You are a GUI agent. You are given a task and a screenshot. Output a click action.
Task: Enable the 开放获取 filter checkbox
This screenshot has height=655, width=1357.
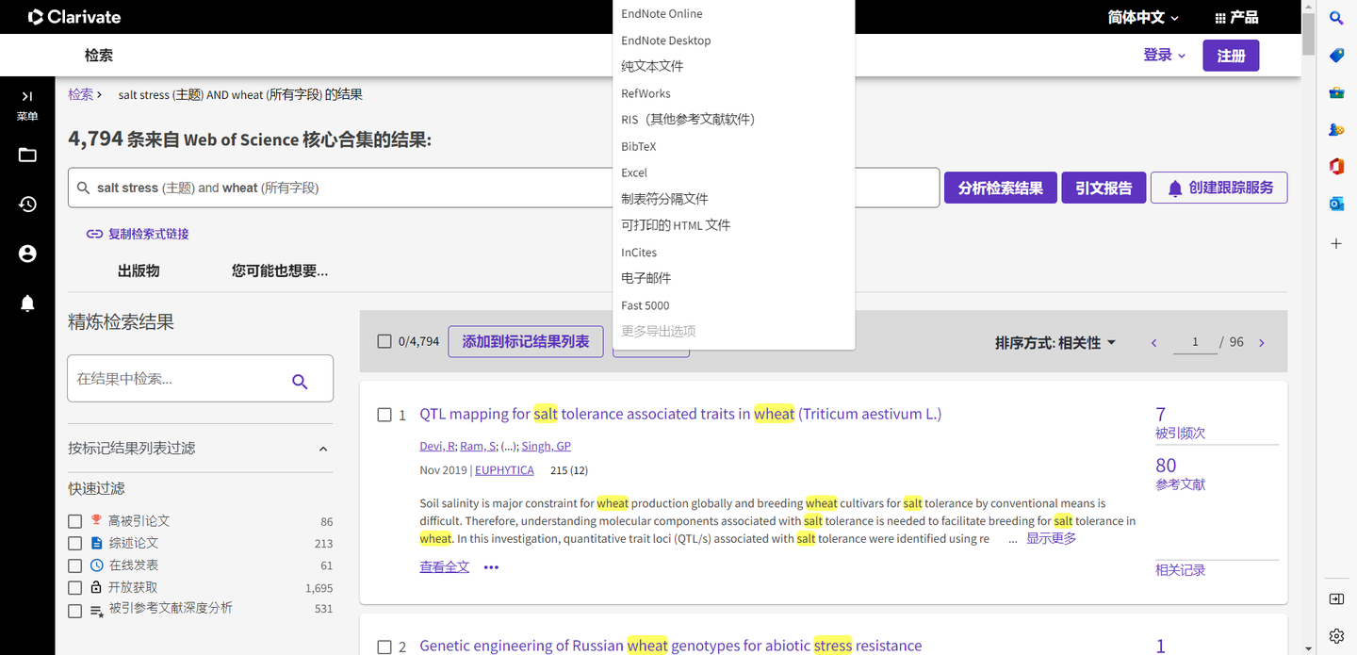point(74,587)
